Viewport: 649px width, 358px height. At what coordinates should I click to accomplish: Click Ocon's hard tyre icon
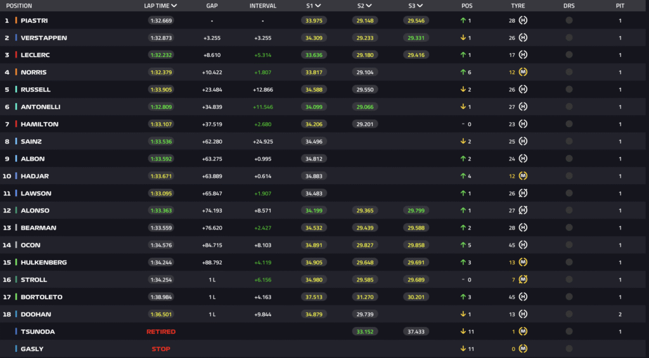click(523, 245)
